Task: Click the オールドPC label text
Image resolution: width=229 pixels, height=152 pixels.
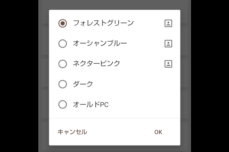Action: click(x=91, y=104)
